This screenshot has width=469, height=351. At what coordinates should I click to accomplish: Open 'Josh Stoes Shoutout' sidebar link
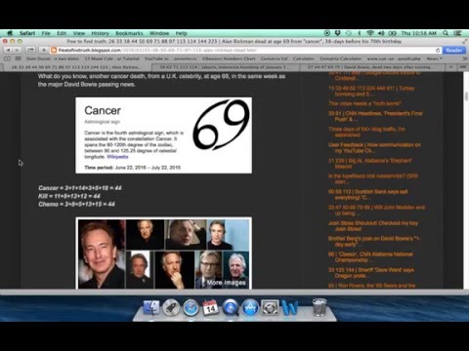(x=373, y=226)
